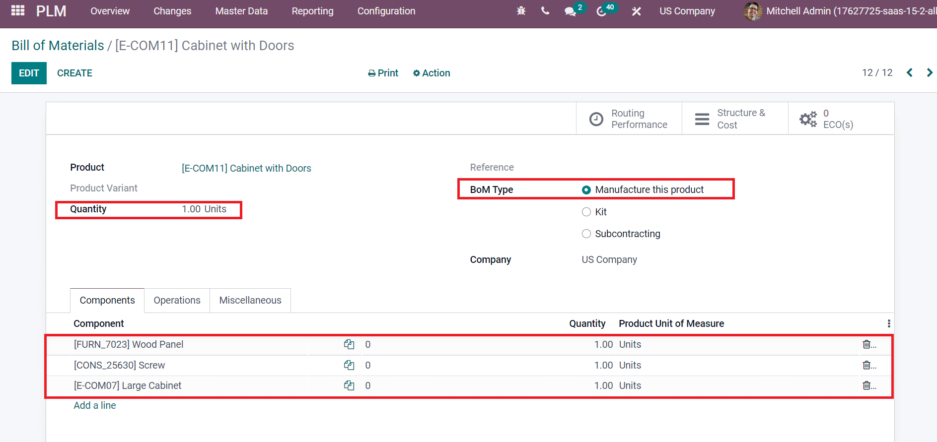This screenshot has height=442, width=937.
Task: Copy icon on Large Cabinet row
Action: click(x=349, y=385)
